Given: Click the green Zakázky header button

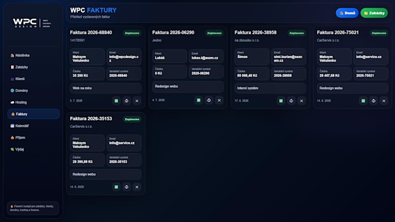Looking at the screenshot, I should coord(374,13).
